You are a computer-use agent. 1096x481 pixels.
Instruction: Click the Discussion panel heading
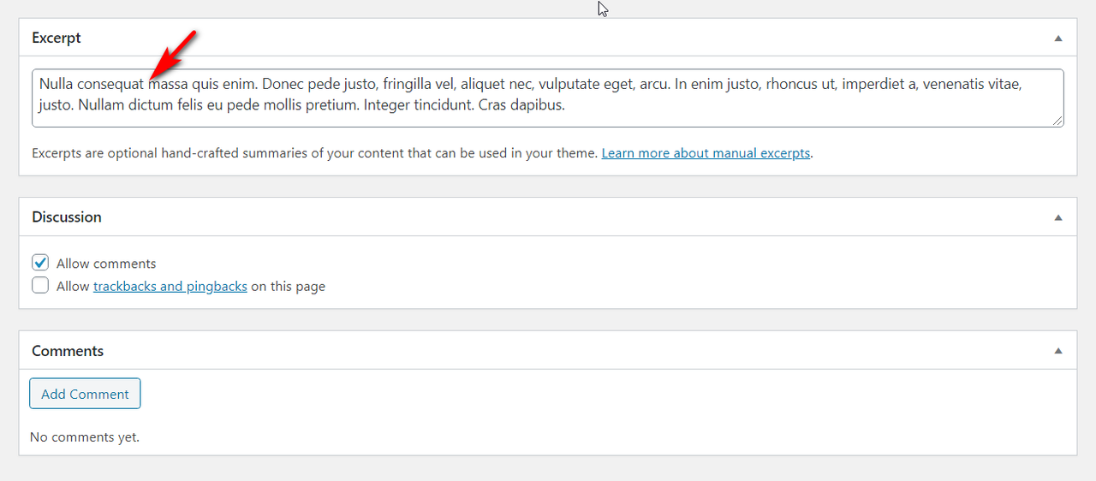[67, 217]
